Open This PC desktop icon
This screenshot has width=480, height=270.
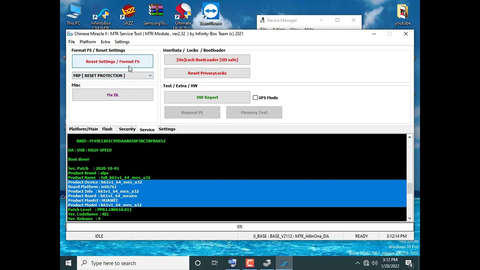pos(73,14)
